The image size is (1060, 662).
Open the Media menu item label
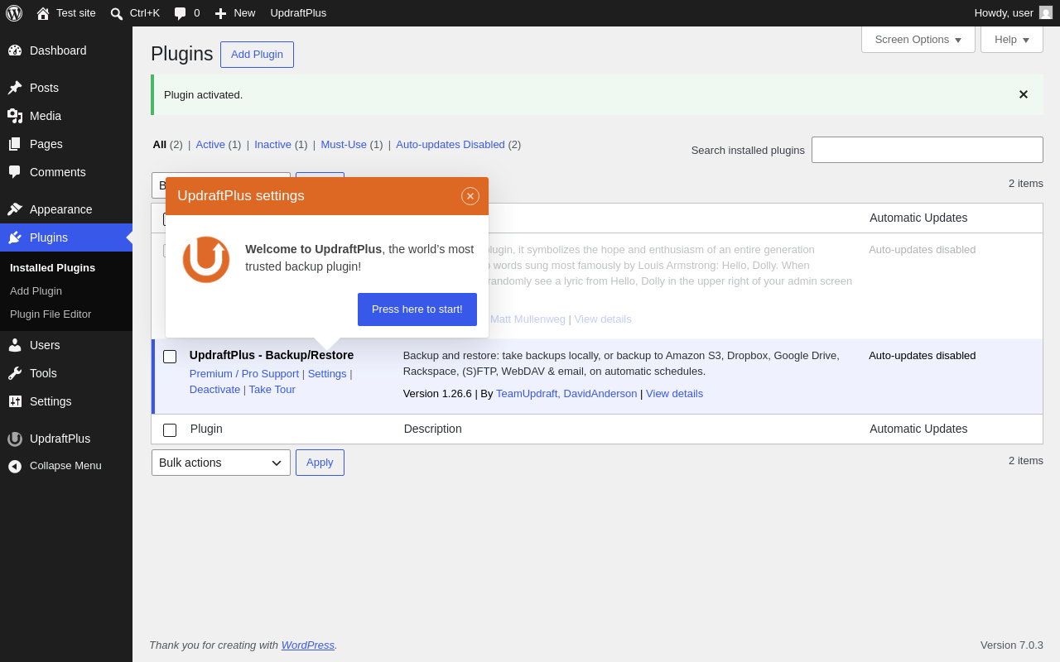click(46, 116)
